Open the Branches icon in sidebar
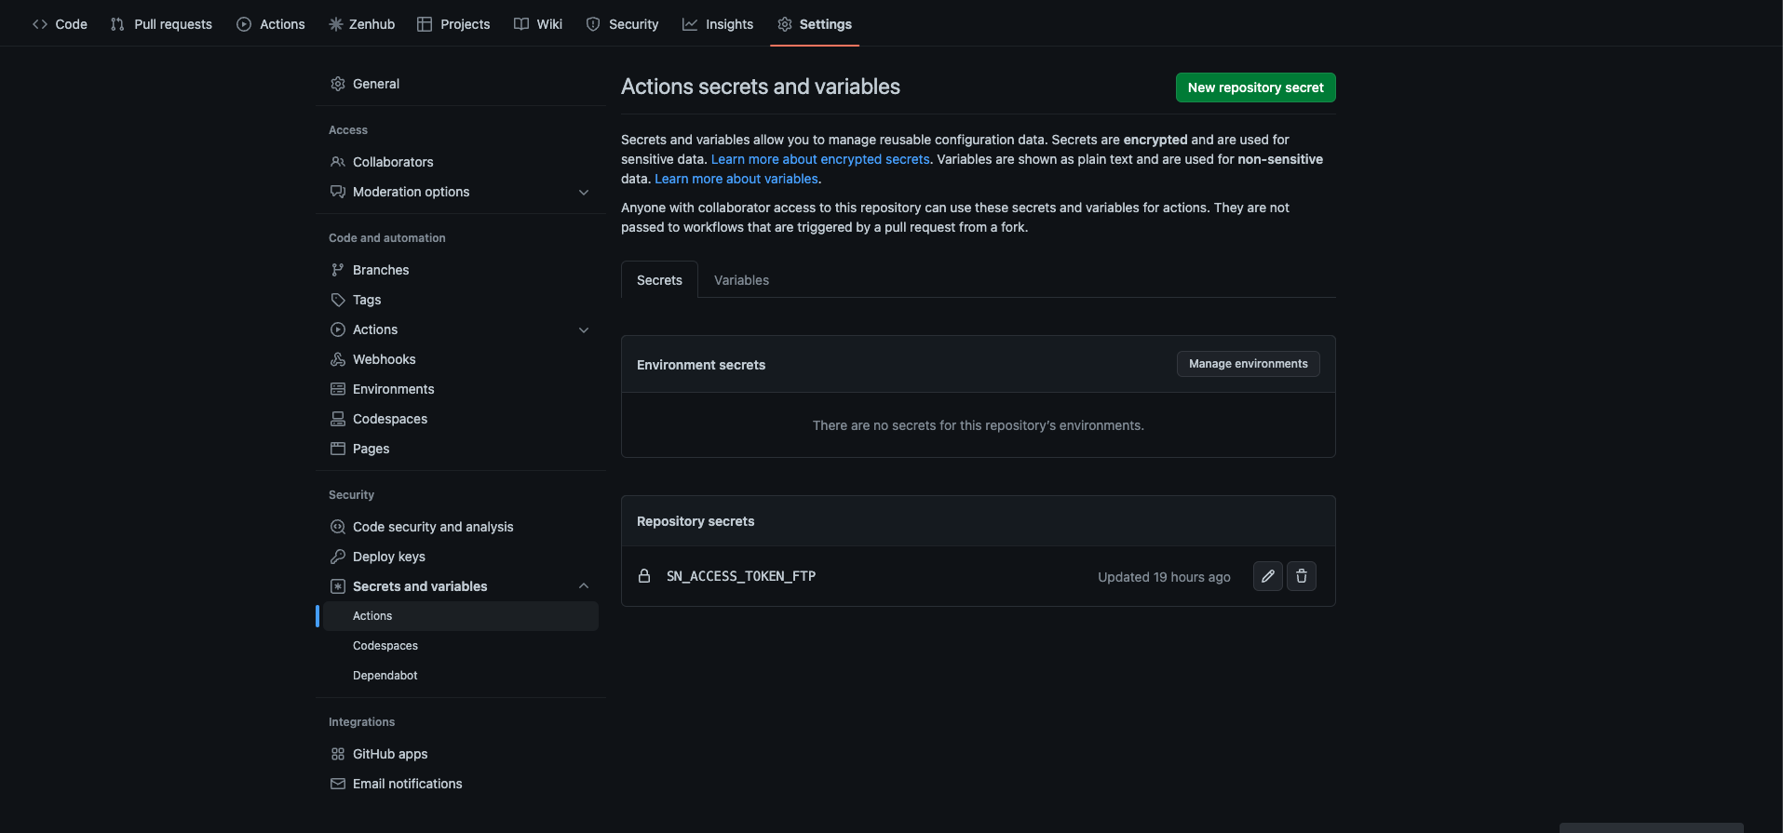The image size is (1783, 833). [x=338, y=270]
